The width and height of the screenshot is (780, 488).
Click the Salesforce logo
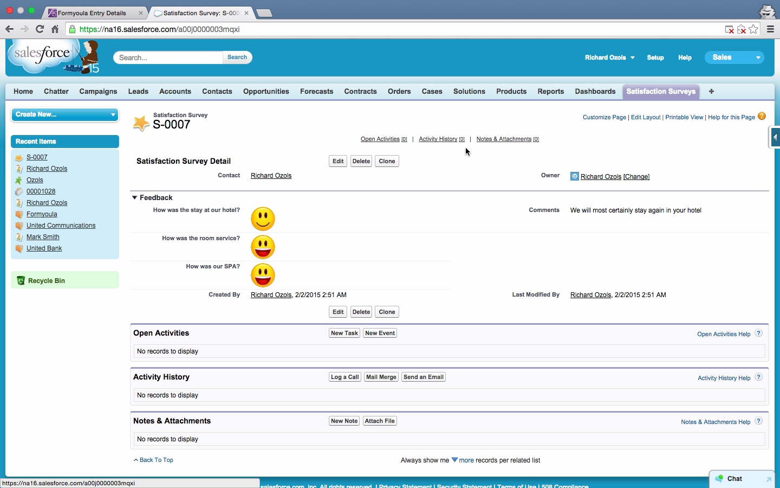[54, 56]
